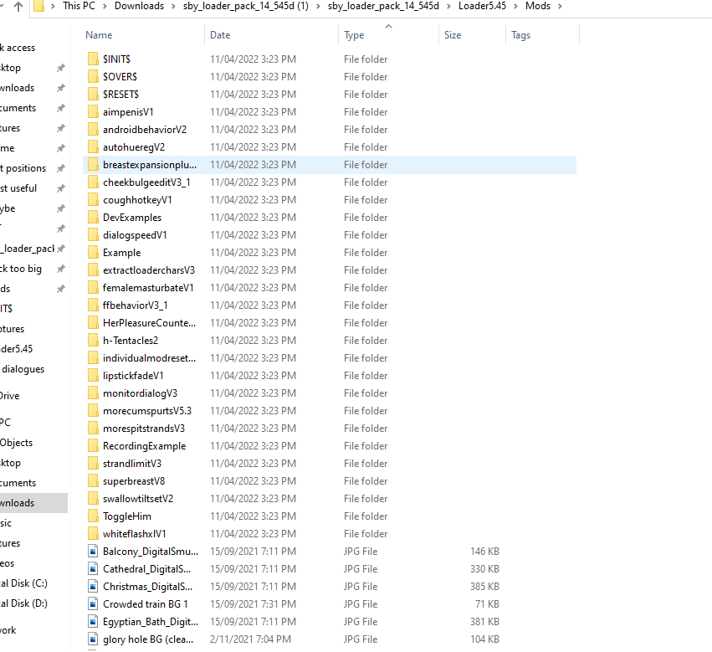Select the Cathedral_DigitalS JPG file icon
Viewport: 712px width, 652px height.
coord(92,569)
